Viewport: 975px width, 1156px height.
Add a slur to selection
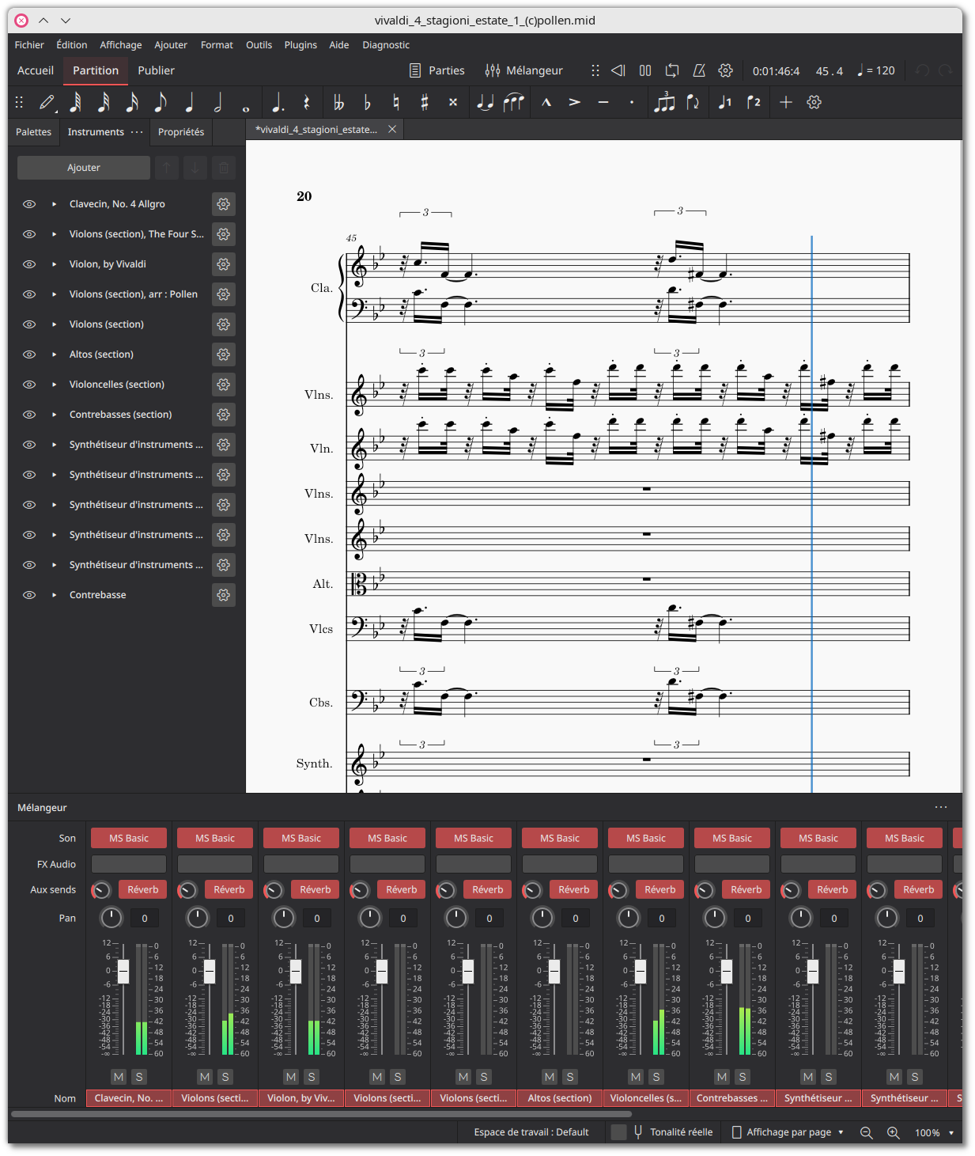click(514, 102)
